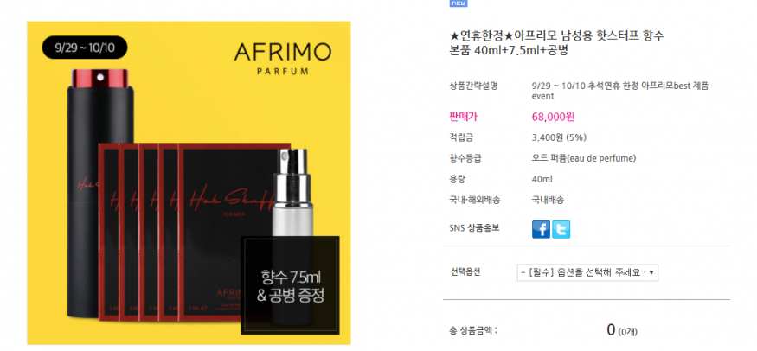The image size is (757, 351).
Task: Click the 선택옵션 label
Action: coord(465,271)
